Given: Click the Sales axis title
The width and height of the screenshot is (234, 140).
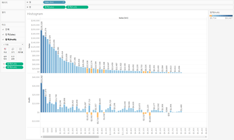Looking at the screenshot, I should [x=29, y=46].
